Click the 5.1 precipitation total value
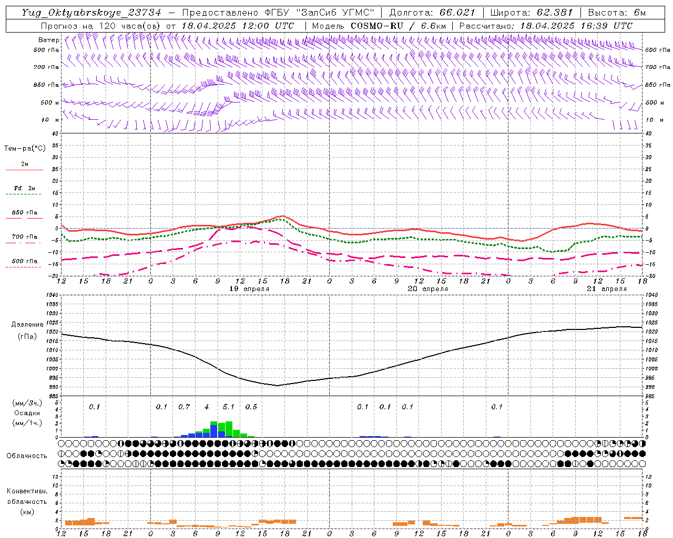The image size is (673, 538). [x=229, y=407]
